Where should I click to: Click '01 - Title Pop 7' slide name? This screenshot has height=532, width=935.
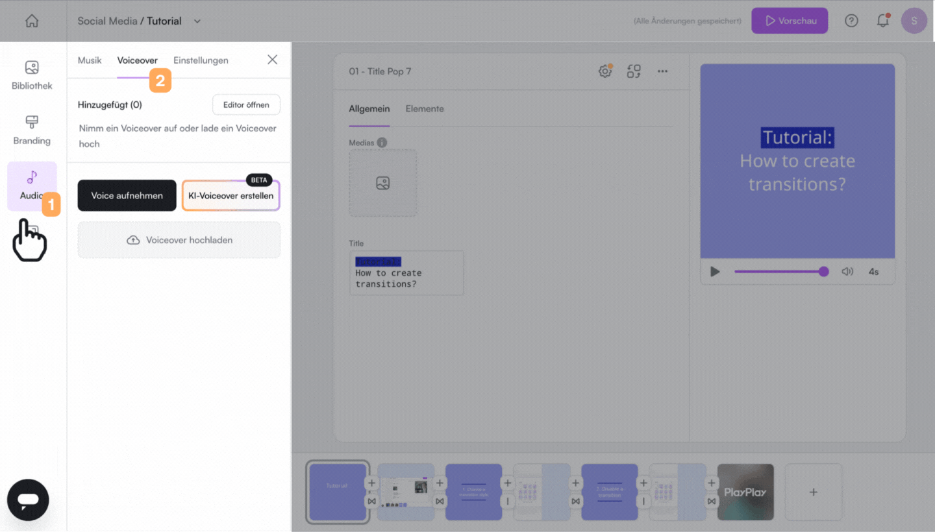tap(380, 71)
